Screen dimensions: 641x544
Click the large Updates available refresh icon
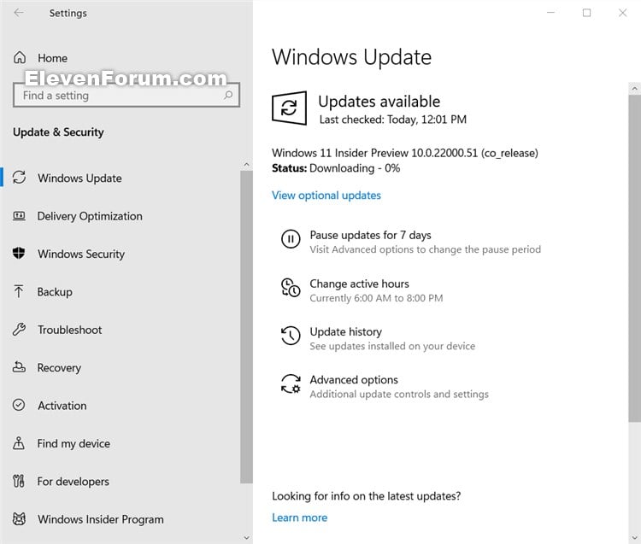(290, 108)
